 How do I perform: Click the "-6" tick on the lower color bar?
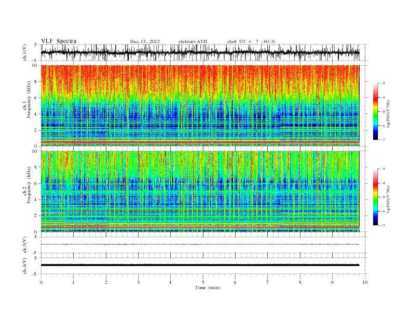coord(383,211)
